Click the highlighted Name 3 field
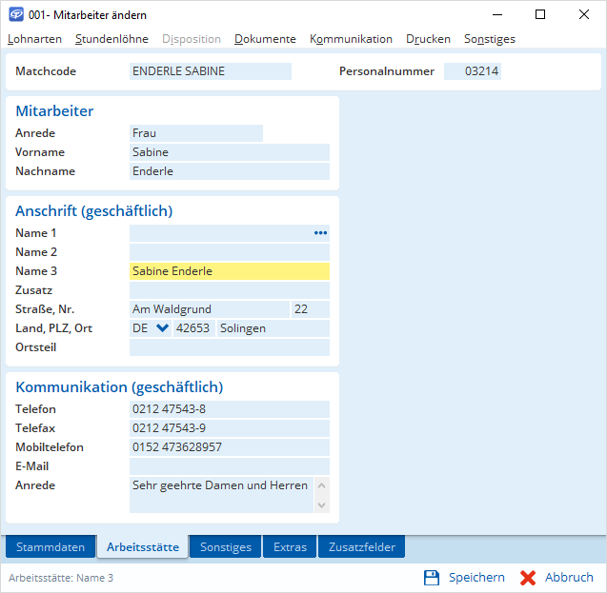The width and height of the screenshot is (607, 593). point(229,271)
